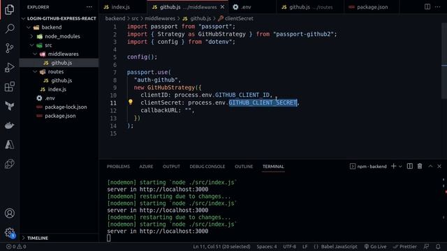Split the terminal panel
The image size is (447, 251).
coord(410,166)
